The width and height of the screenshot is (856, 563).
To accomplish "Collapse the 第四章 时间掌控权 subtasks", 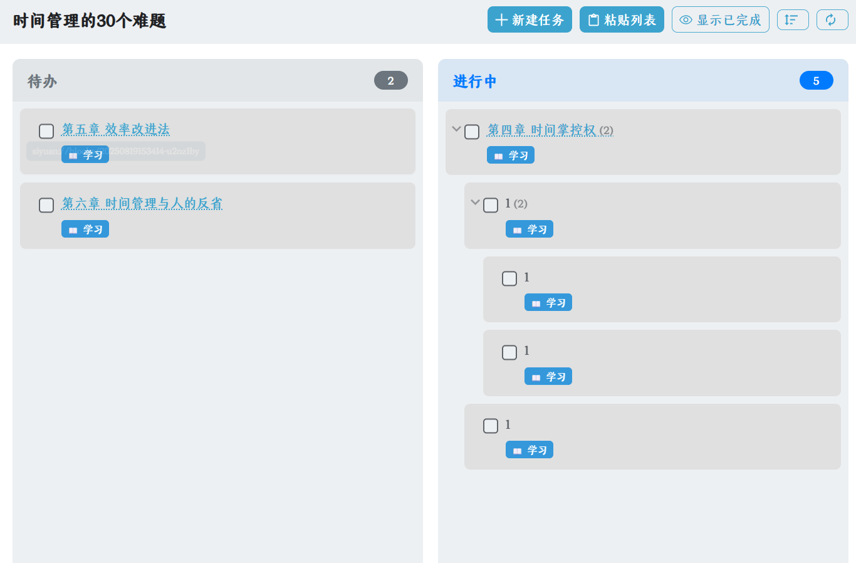I will (x=456, y=129).
